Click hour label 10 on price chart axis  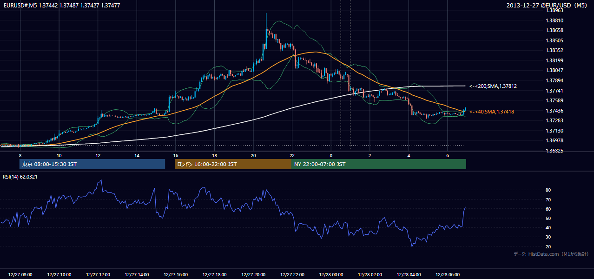coord(59,155)
